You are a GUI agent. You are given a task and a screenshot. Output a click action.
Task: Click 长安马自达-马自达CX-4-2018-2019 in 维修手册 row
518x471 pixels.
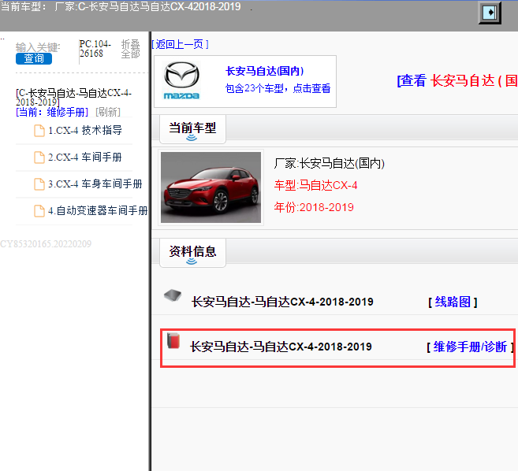click(x=281, y=347)
